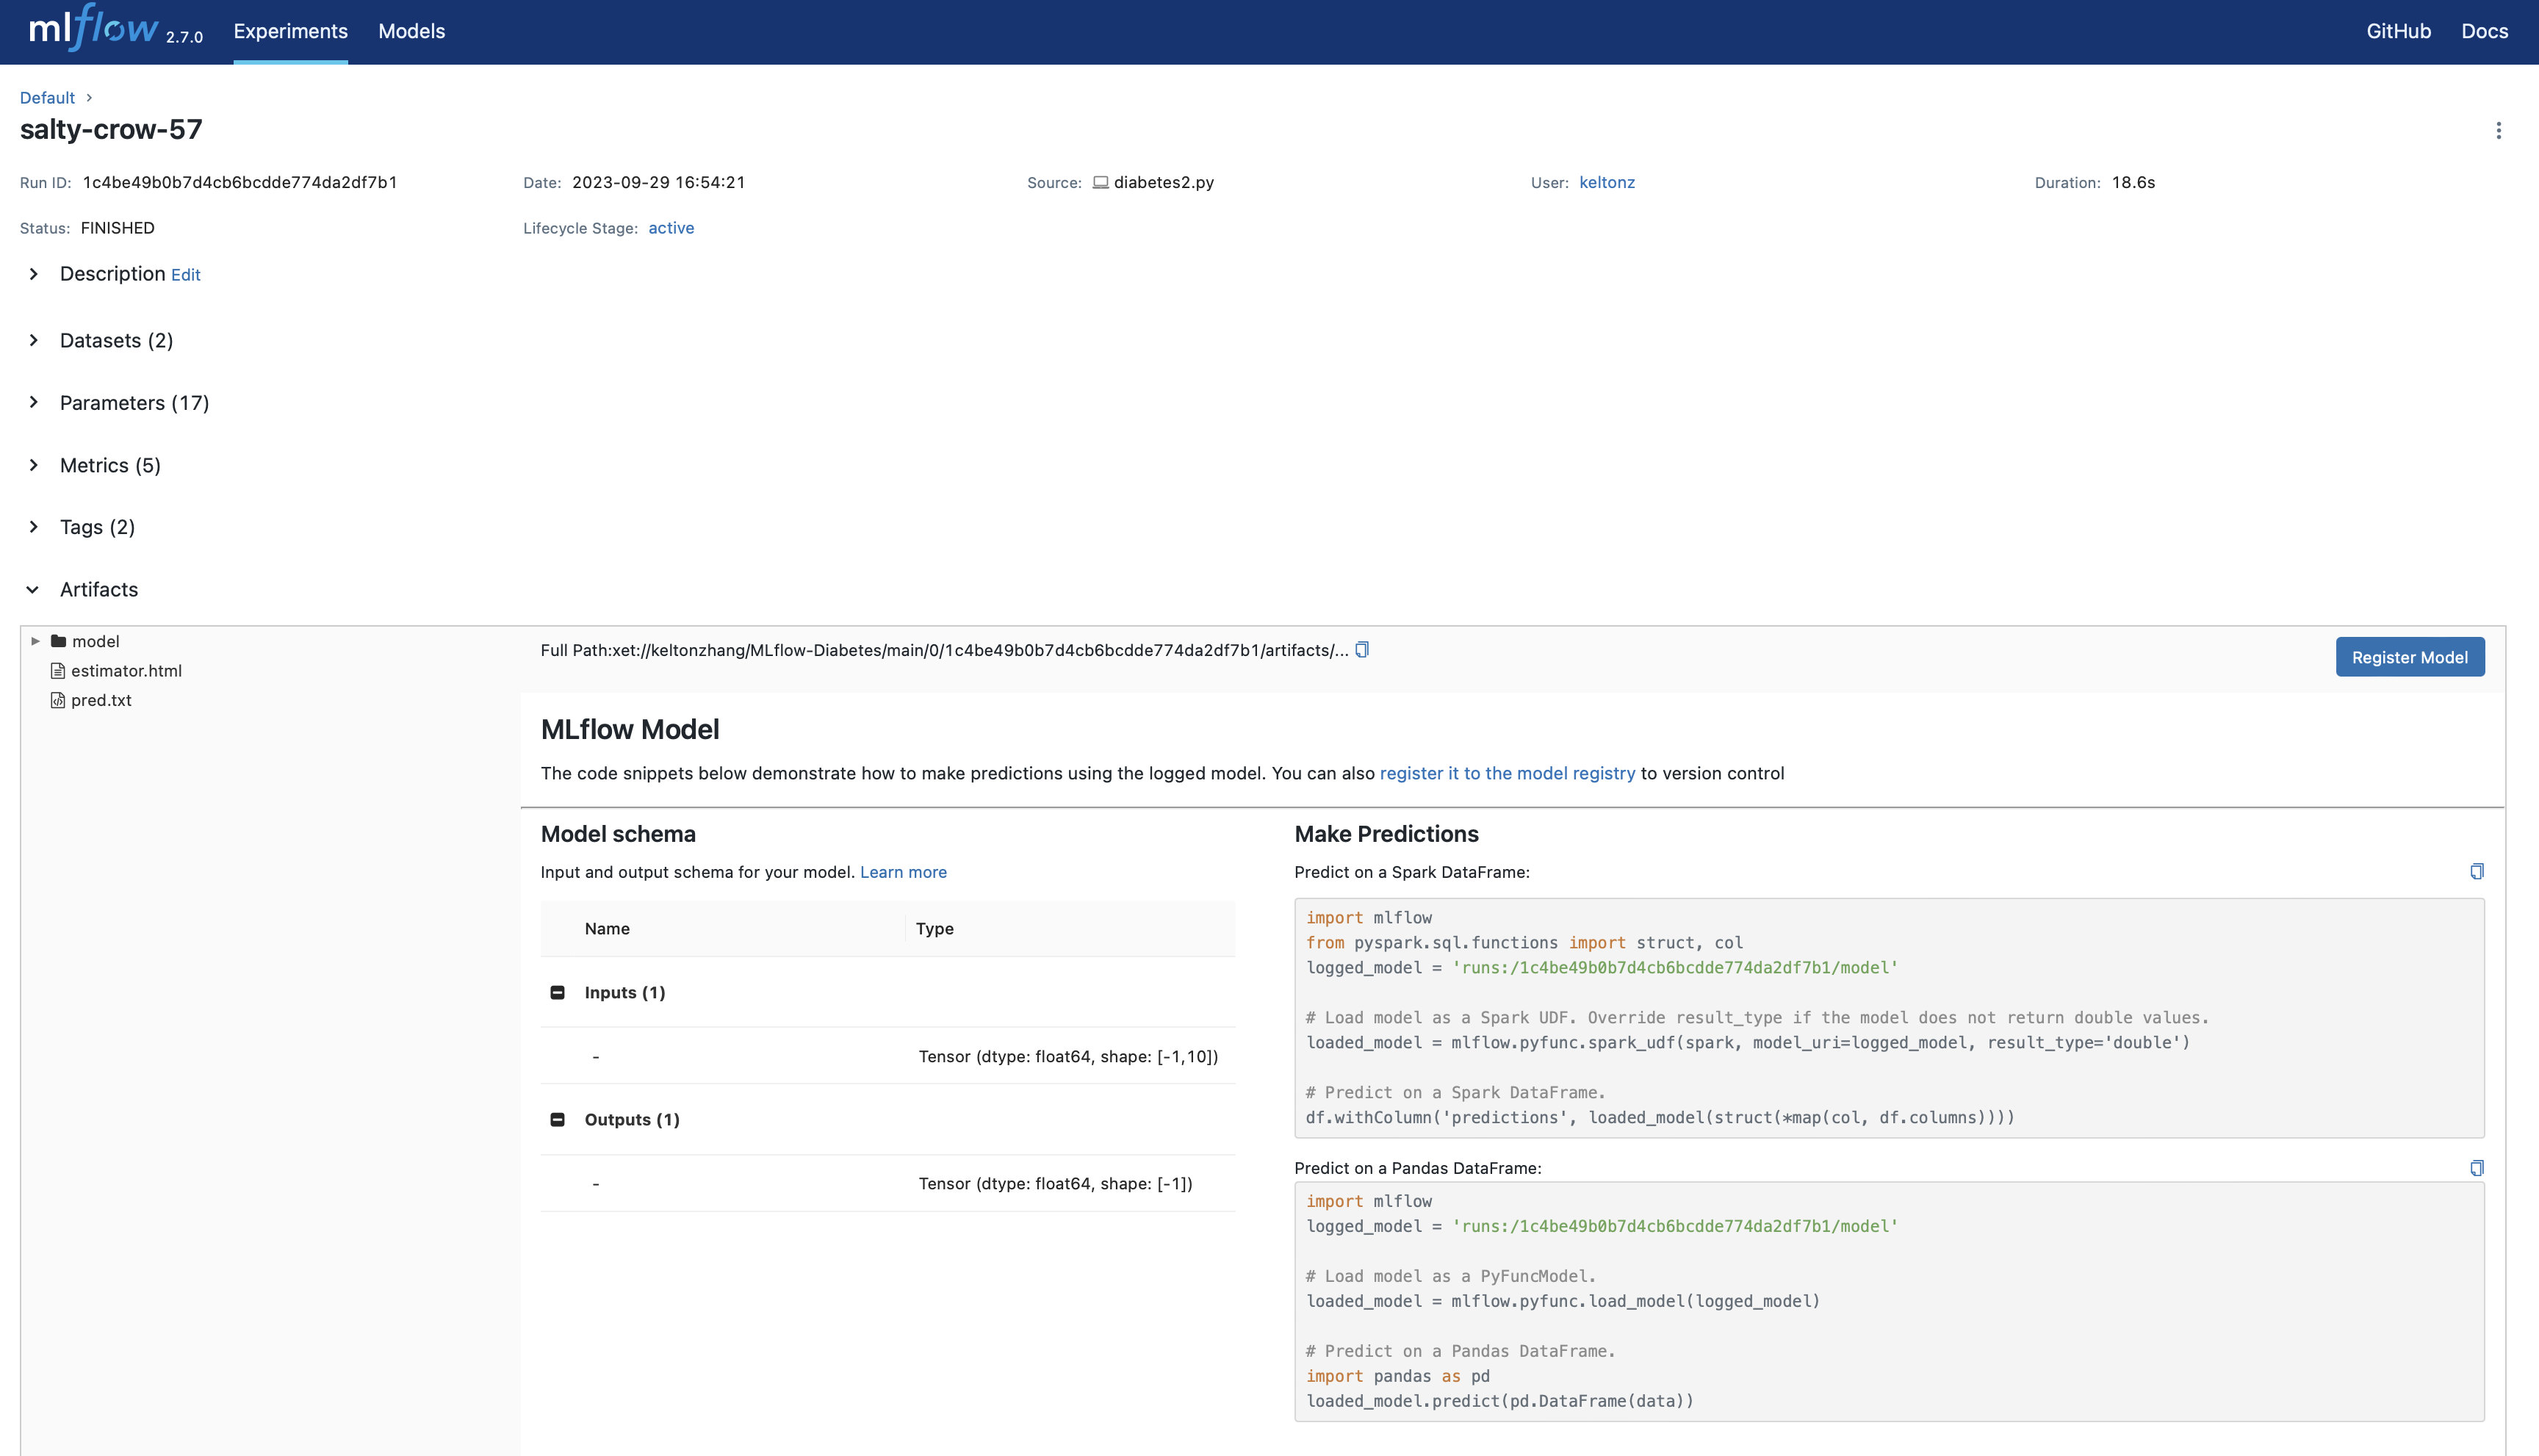Expand the Description section
Viewport: 2539px width, 1456px height.
coord(34,274)
